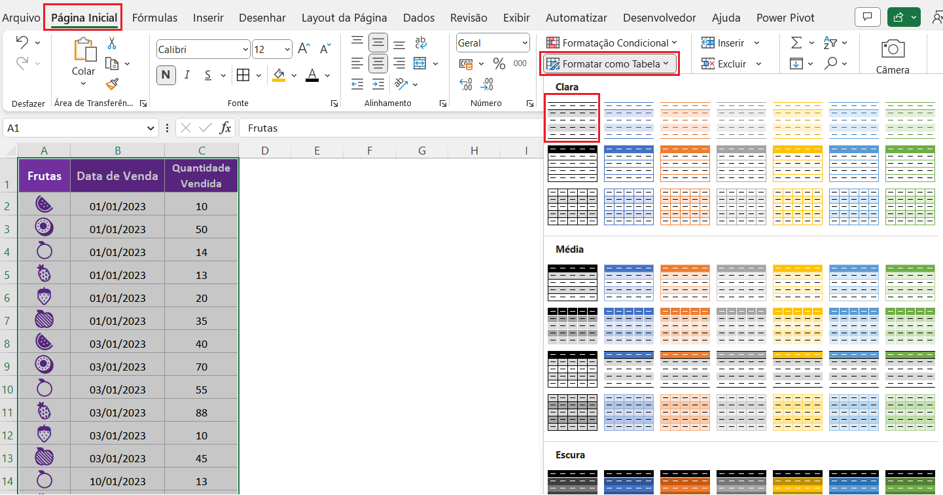Click the percent style icon
The width and height of the screenshot is (943, 495).
[499, 64]
